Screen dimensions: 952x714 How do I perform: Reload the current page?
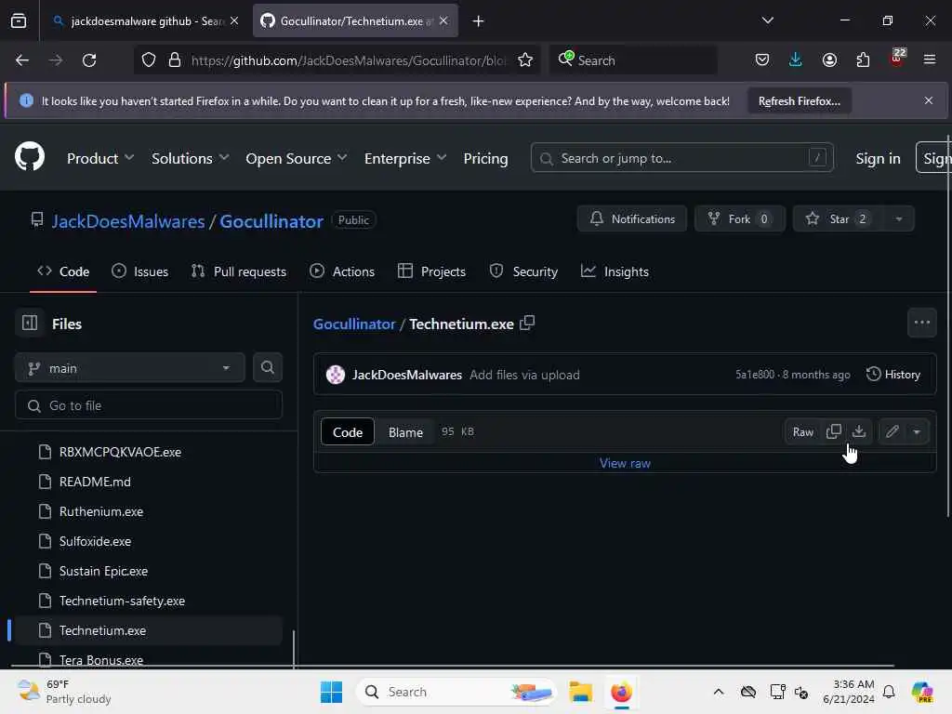pos(89,60)
